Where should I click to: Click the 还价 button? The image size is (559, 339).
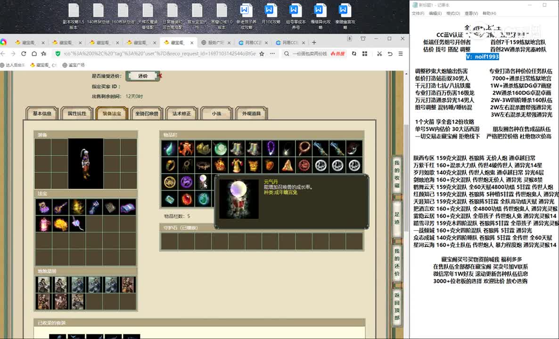point(143,76)
